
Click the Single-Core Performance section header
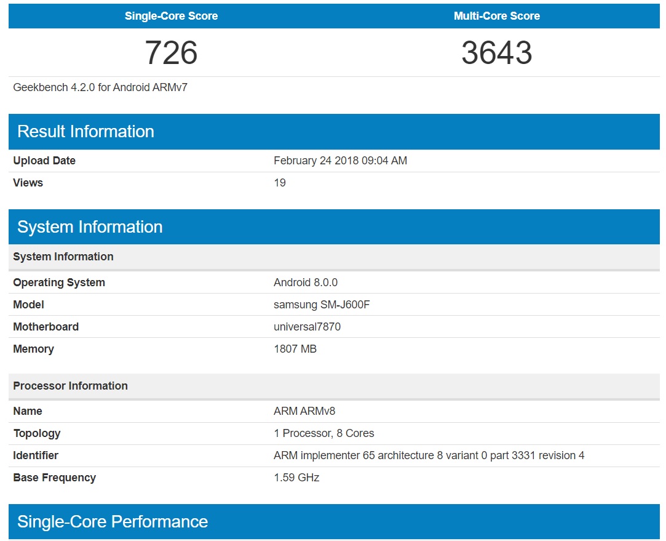tap(334, 522)
